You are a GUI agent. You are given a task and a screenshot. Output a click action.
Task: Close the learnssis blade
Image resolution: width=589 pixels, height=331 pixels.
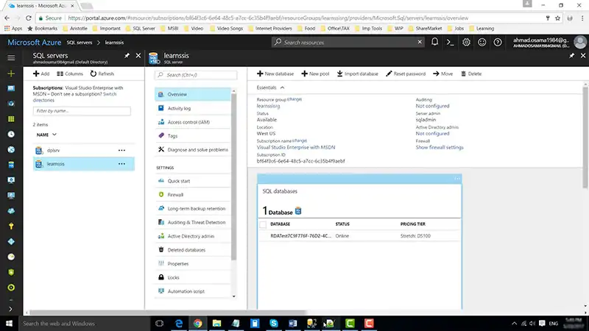tap(583, 56)
